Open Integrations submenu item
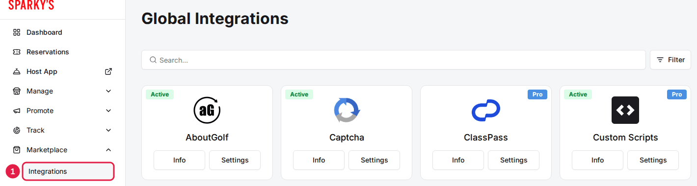Screen dimensions: 697x186 pyautogui.click(x=68, y=171)
